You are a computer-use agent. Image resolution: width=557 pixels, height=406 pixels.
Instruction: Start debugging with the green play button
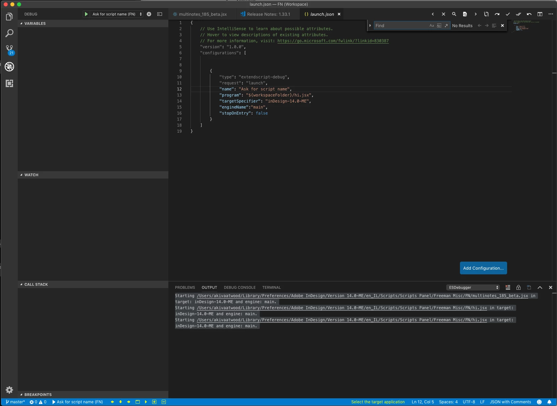pos(86,14)
